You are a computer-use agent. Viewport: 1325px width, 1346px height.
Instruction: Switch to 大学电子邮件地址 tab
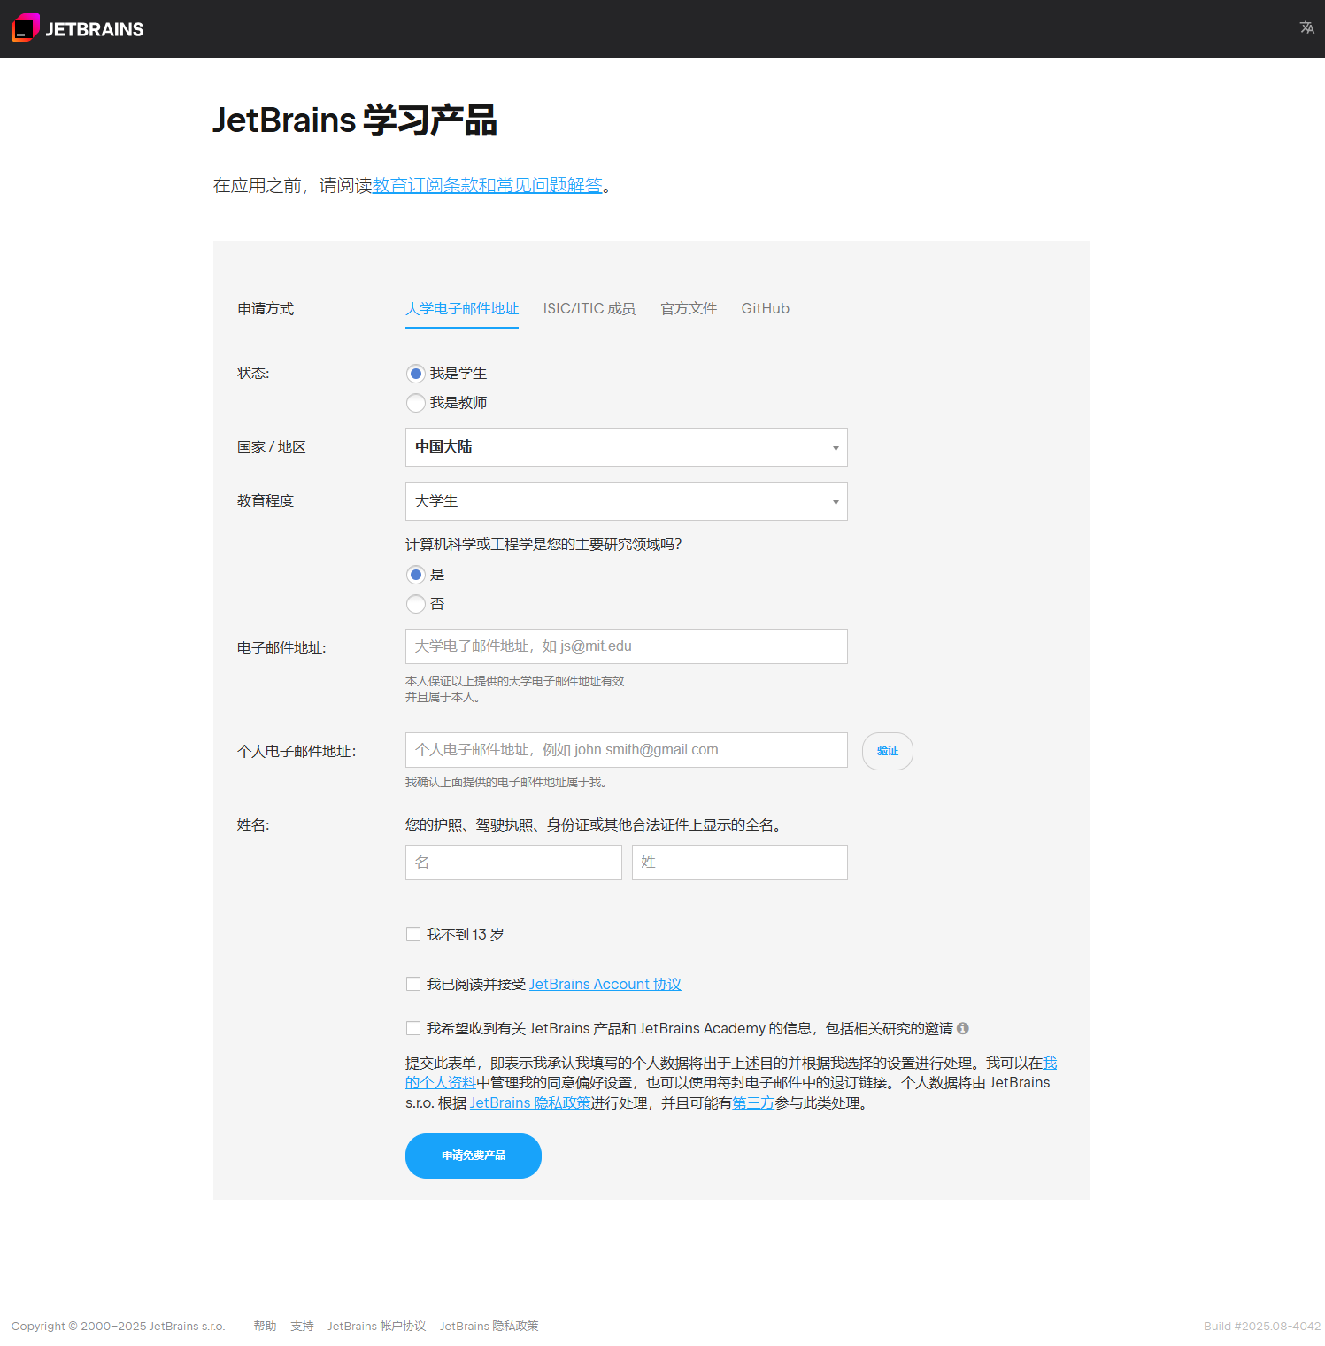[x=462, y=308]
